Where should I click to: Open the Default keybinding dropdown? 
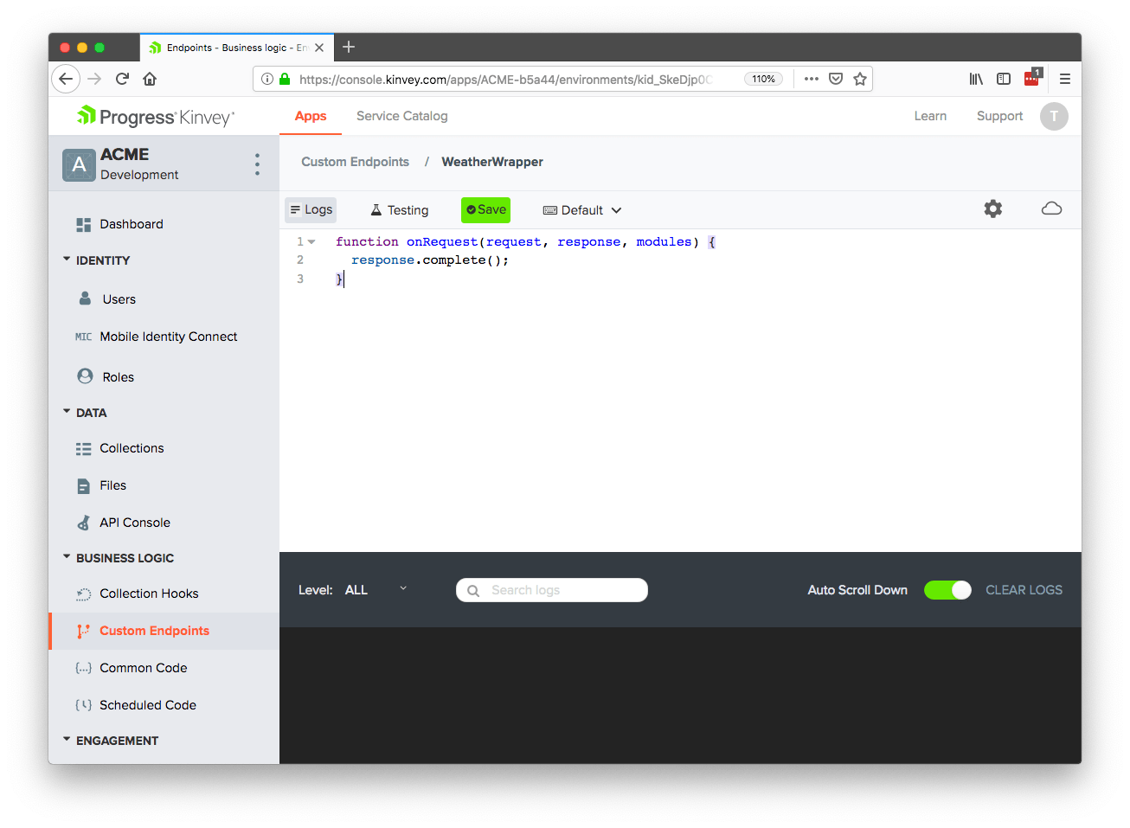point(582,210)
